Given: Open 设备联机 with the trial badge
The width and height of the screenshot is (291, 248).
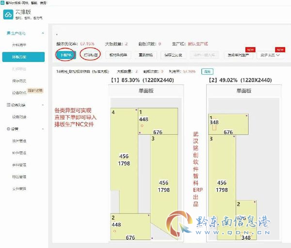Looking at the screenshot, I should [19, 93].
